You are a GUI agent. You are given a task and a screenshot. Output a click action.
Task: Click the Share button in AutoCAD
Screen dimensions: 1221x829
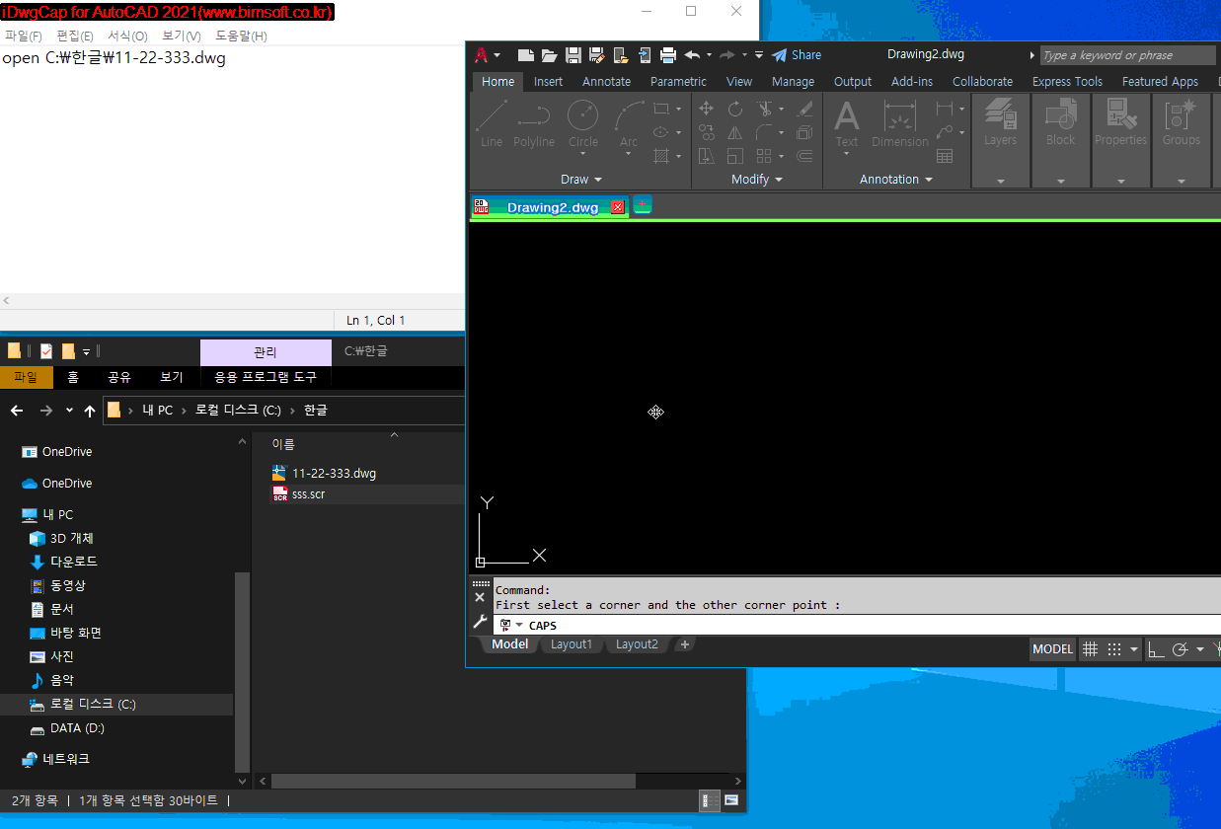[797, 55]
